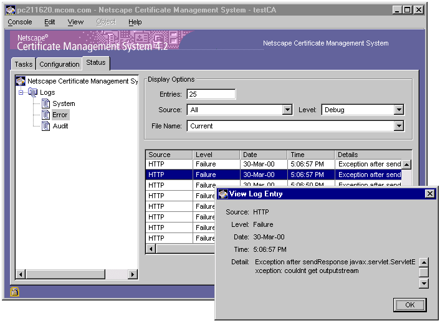Open the Console menu
440x321 pixels.
coord(20,22)
